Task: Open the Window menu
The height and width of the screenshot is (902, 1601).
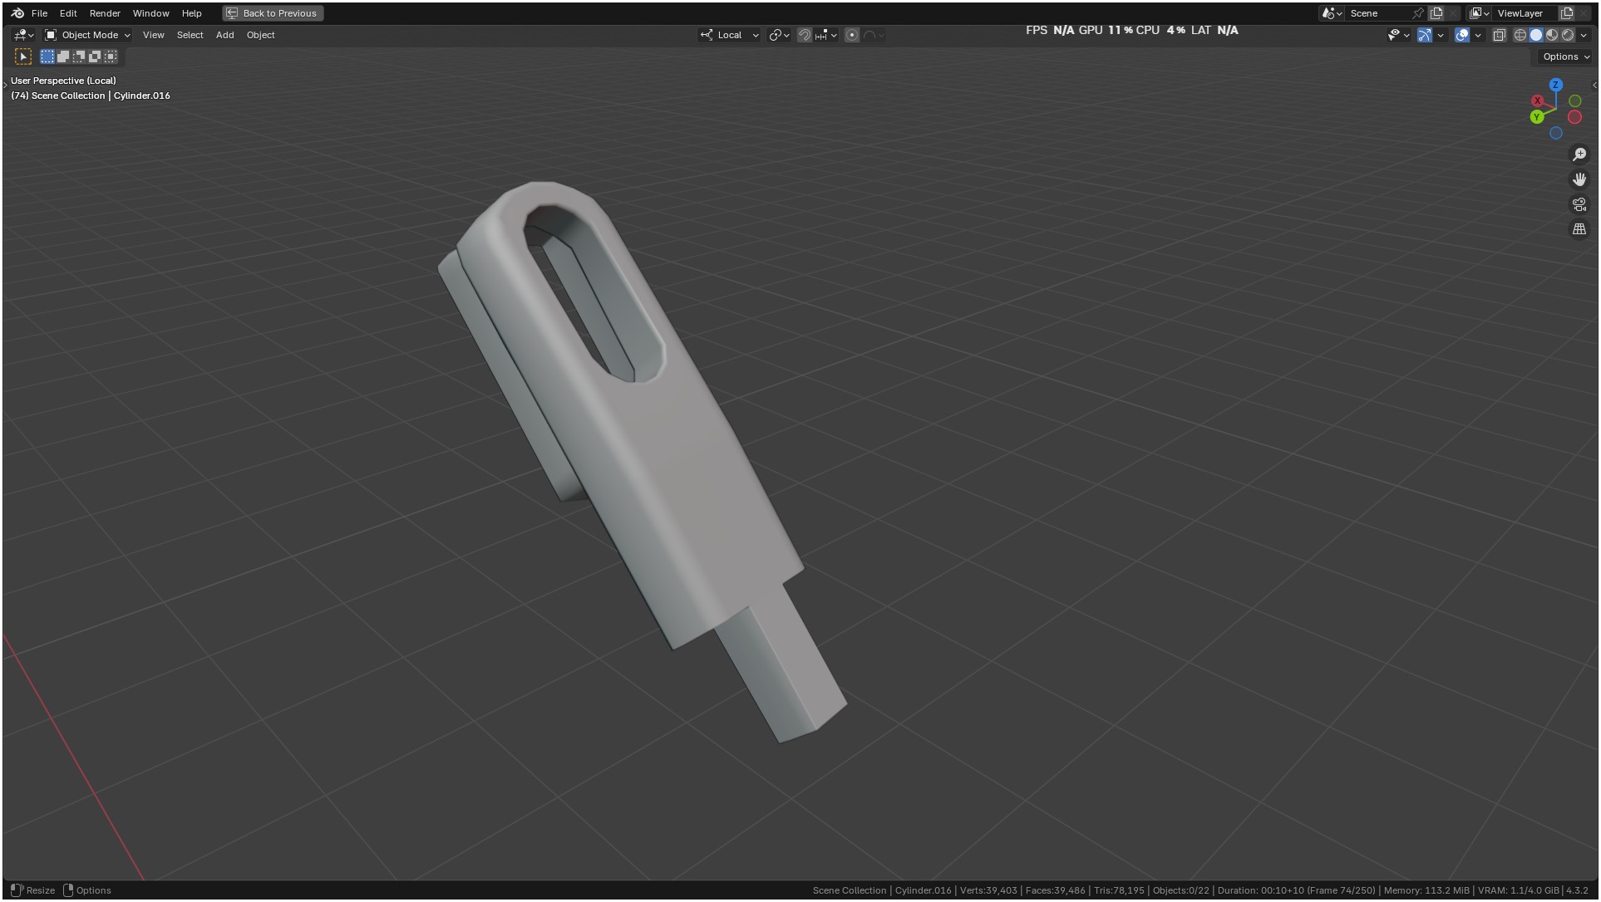Action: click(150, 13)
